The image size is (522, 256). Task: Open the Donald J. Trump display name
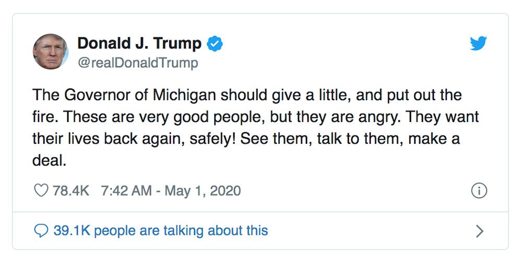(x=139, y=43)
